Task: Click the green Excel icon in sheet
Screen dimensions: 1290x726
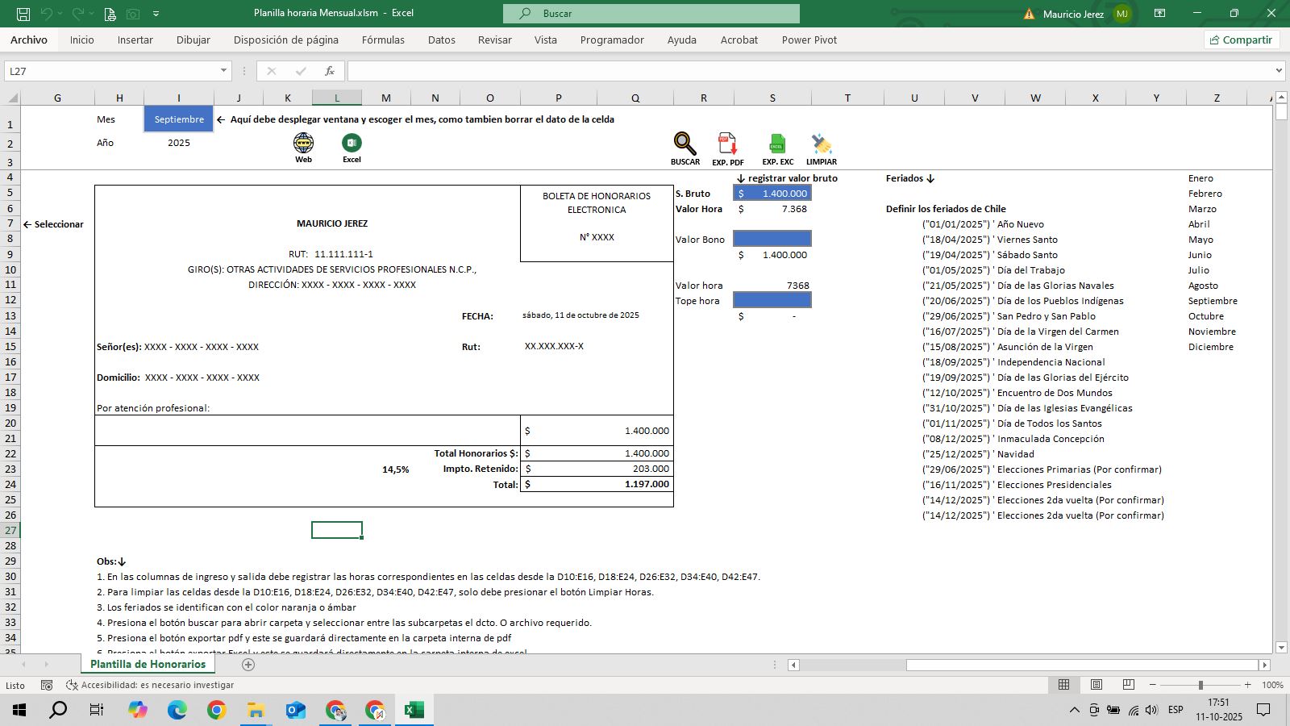Action: point(352,144)
